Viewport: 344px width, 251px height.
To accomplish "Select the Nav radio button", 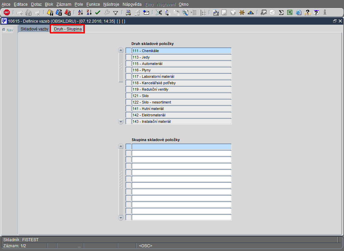I will pyautogui.click(x=4, y=30).
